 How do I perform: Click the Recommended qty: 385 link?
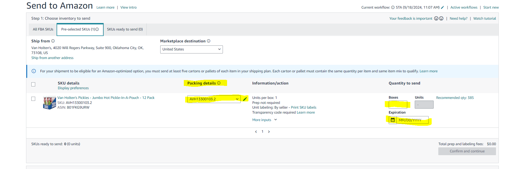point(455,98)
